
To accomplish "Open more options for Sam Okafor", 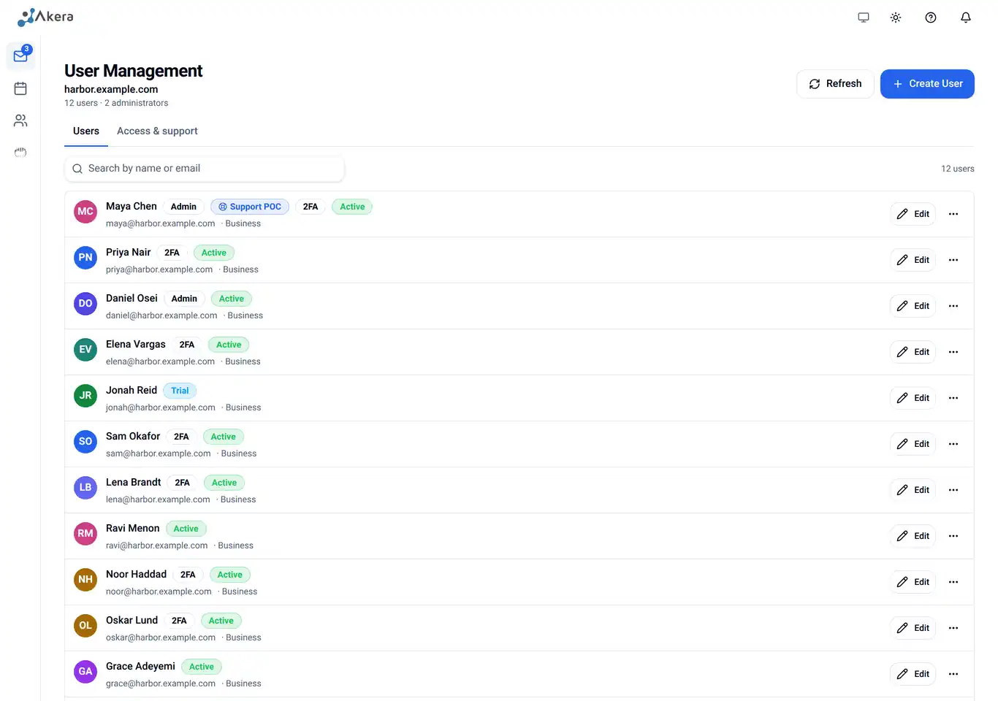I will pos(953,444).
